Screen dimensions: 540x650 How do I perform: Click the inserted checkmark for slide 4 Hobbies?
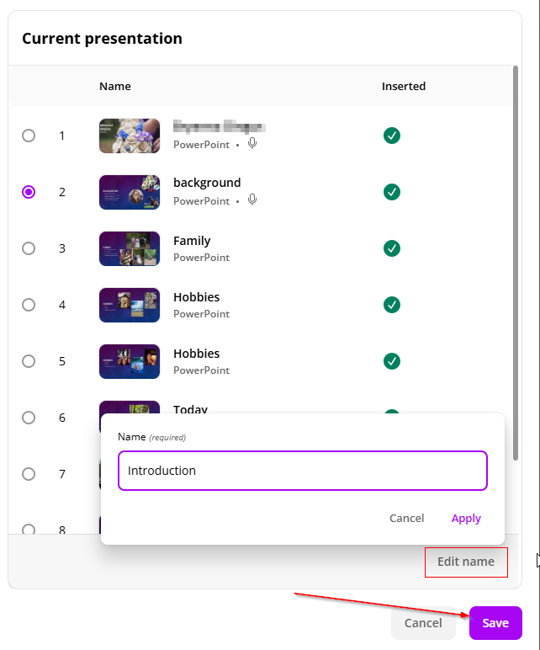point(392,305)
